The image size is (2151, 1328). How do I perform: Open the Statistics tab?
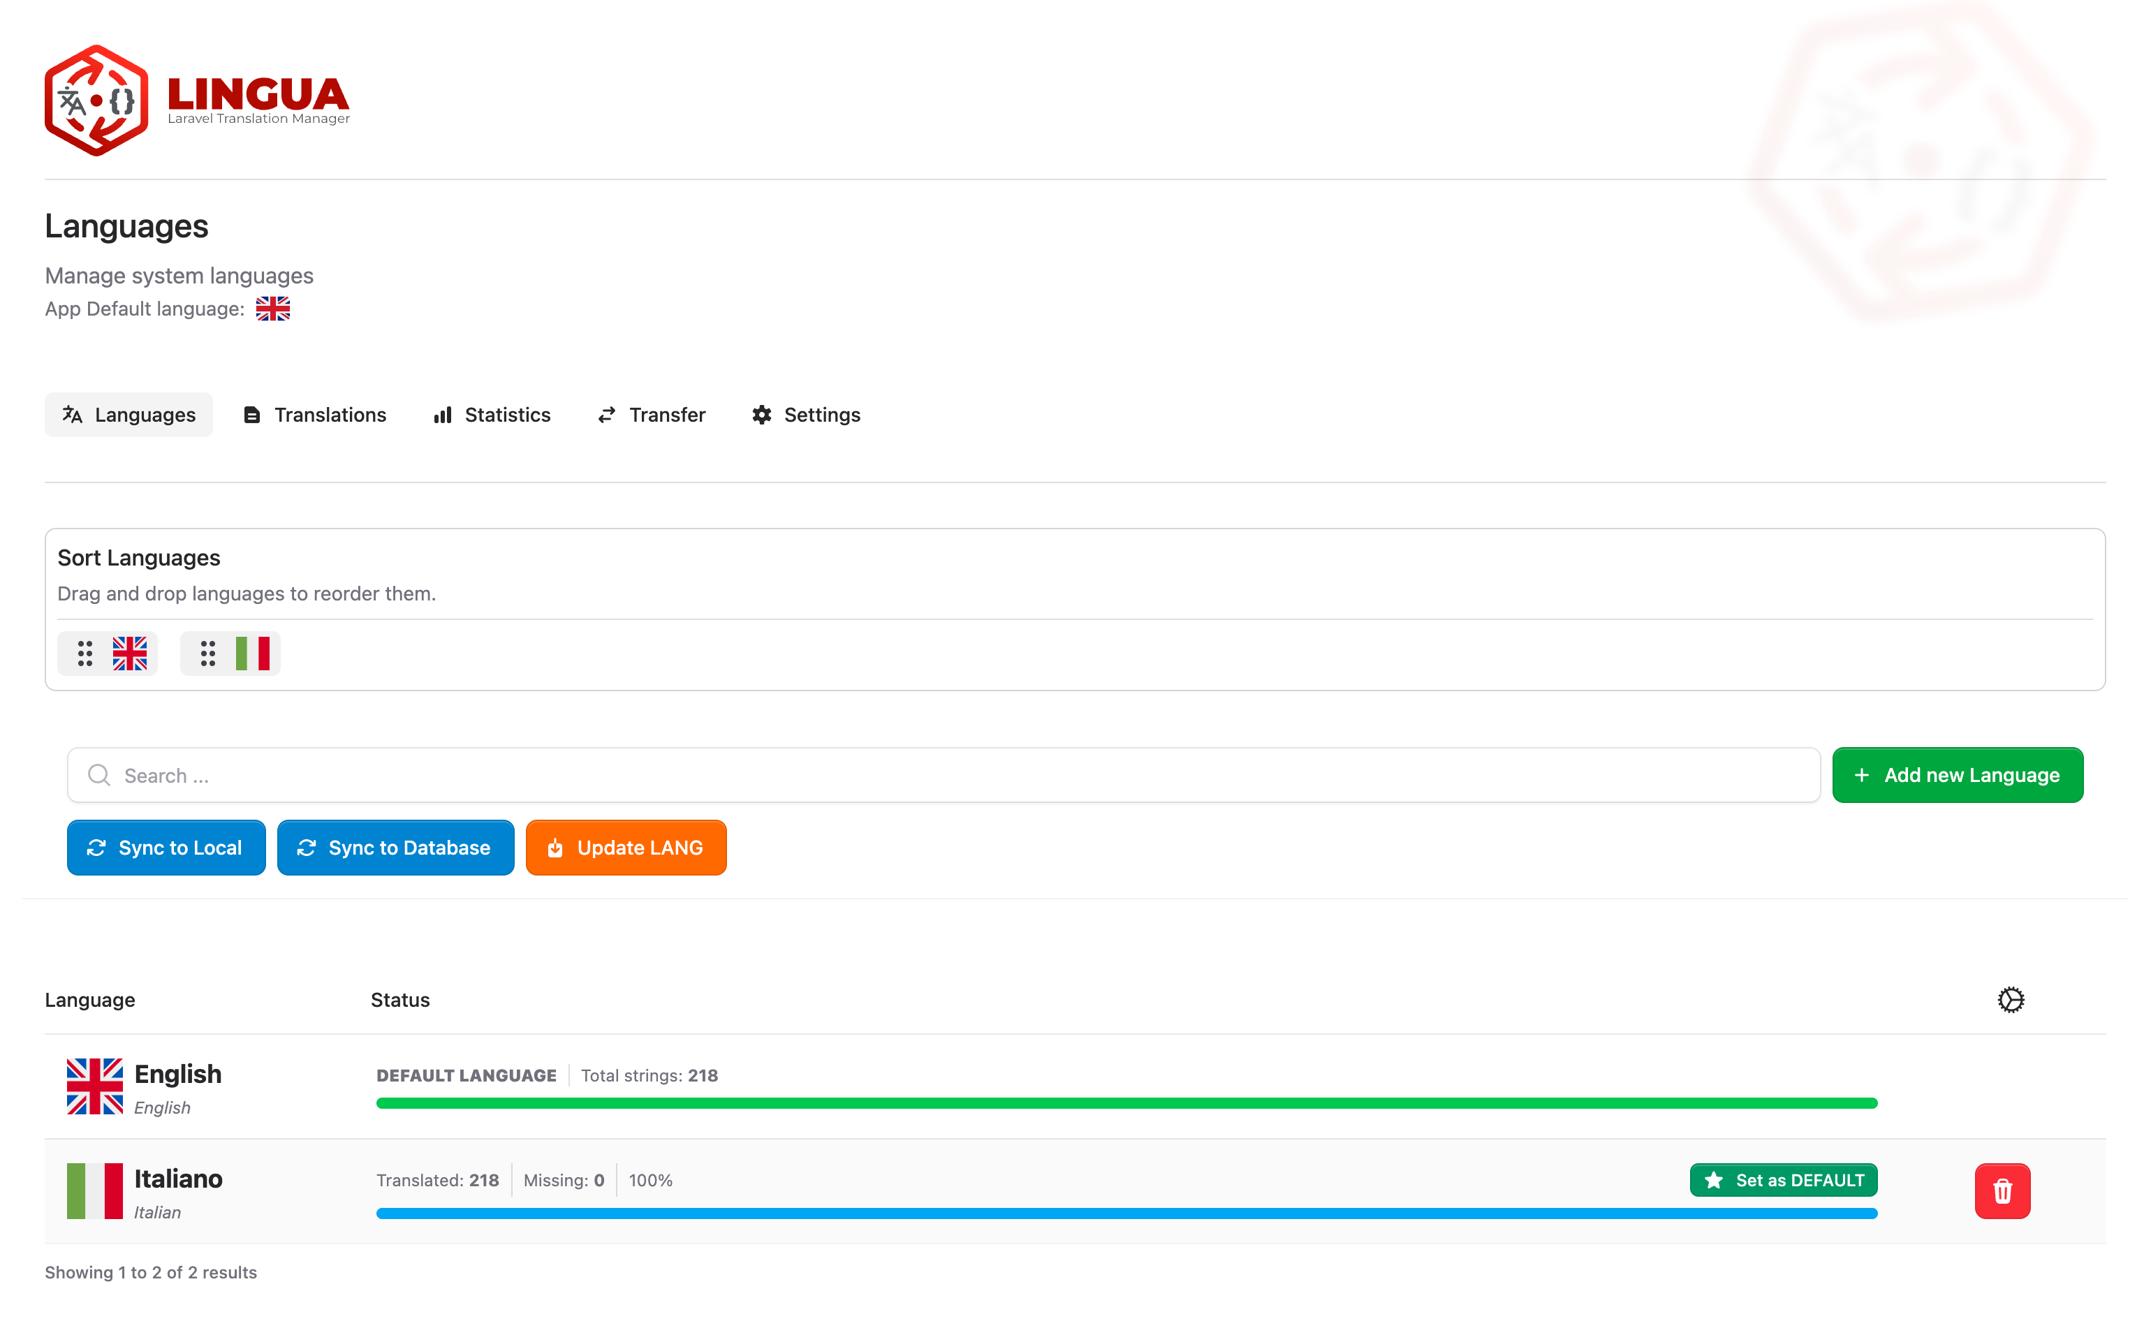[x=492, y=415]
